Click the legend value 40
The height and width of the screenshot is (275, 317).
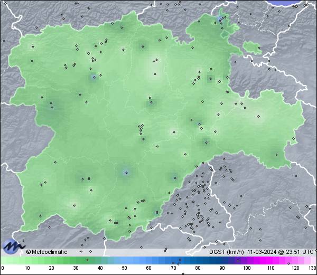click(x=100, y=268)
